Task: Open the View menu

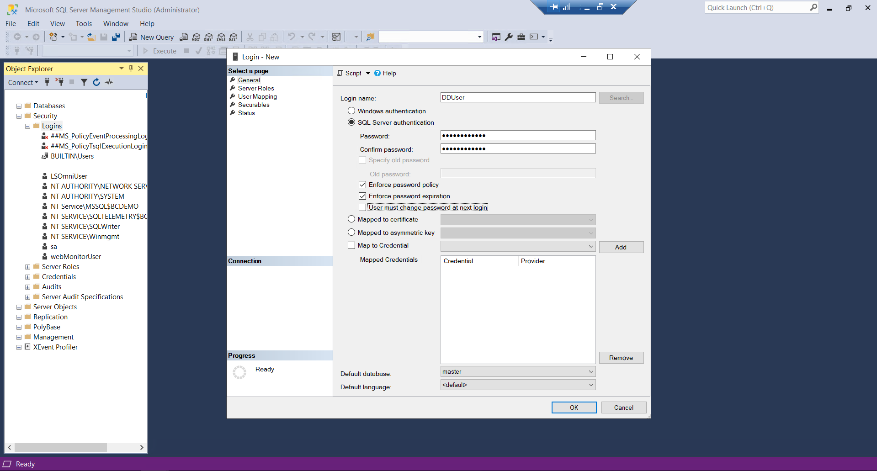Action: point(57,23)
